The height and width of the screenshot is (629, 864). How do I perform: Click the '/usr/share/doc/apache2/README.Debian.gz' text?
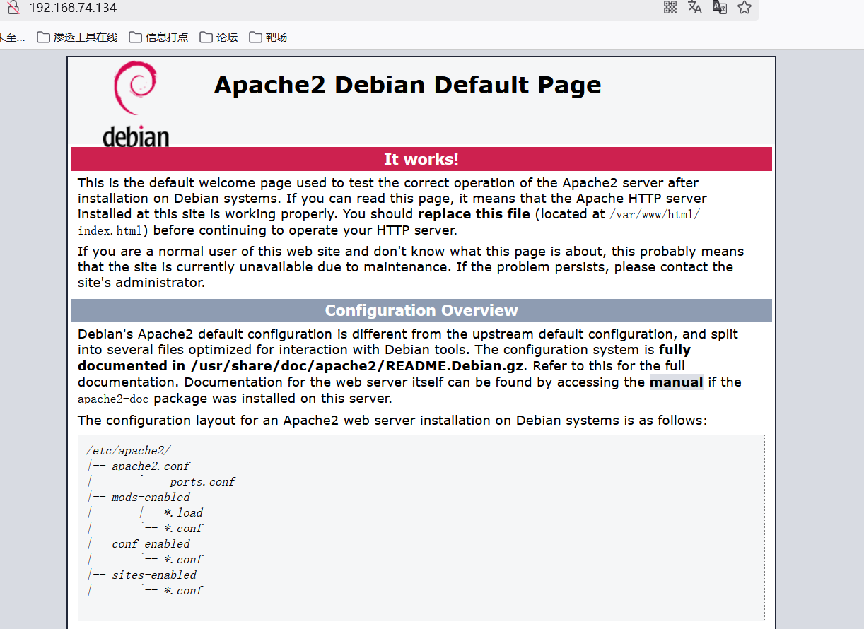[x=358, y=366]
